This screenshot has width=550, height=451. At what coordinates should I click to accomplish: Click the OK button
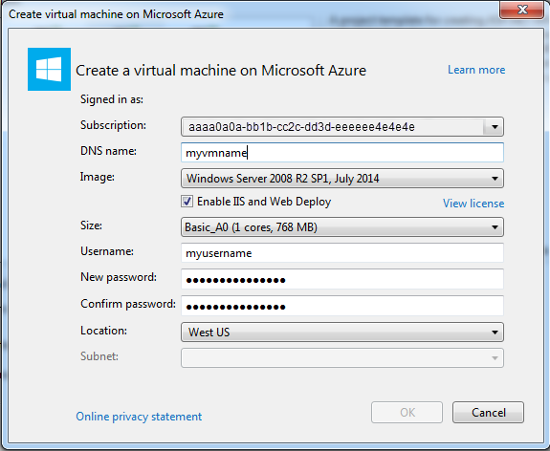(407, 413)
